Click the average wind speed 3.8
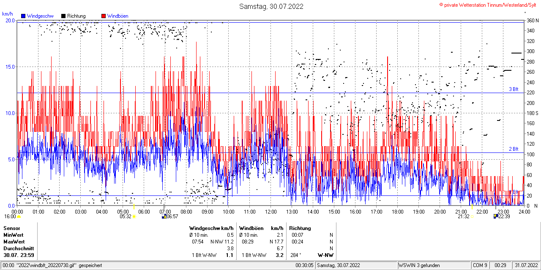Viewport: 541px width, 270px height. click(x=230, y=249)
